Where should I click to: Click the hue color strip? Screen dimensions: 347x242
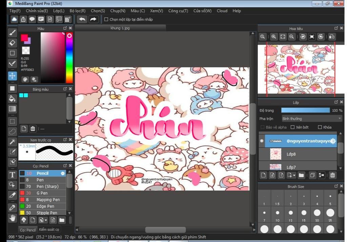click(x=69, y=58)
